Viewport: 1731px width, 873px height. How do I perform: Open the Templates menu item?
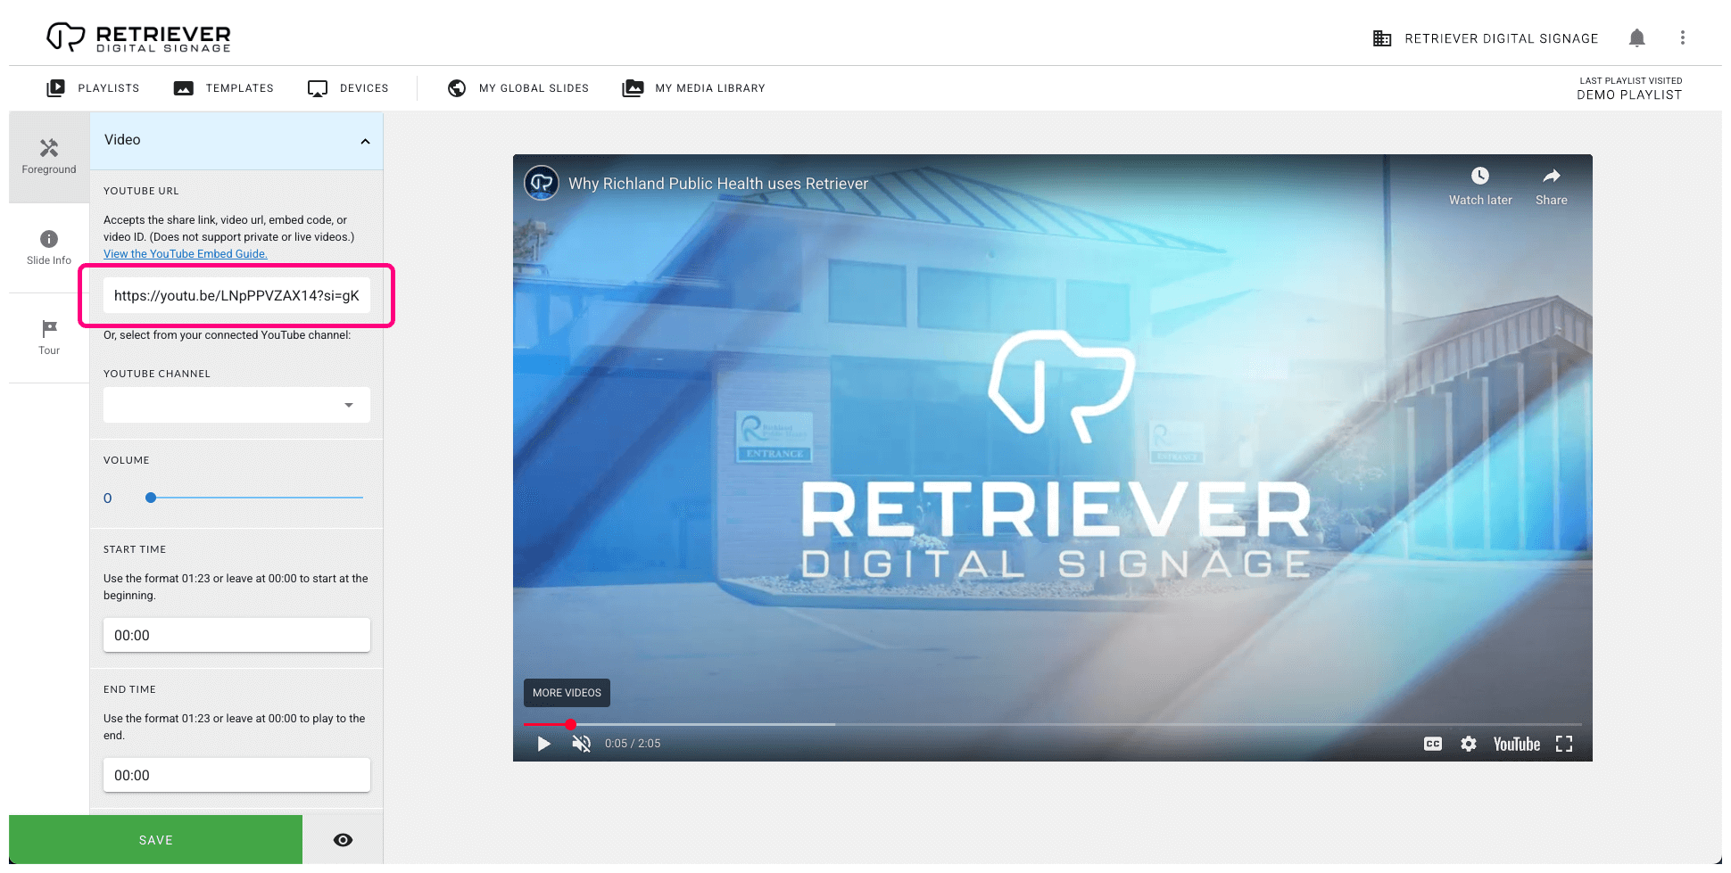coord(223,88)
